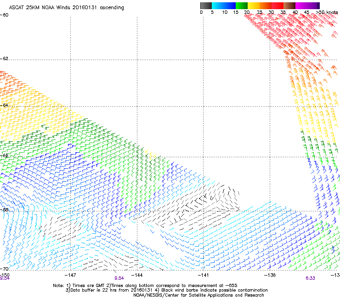Viewport: 340px width, 298px height.
Task: Pick the brown 35-40 knots legend swatch
Action: (x=289, y=6)
